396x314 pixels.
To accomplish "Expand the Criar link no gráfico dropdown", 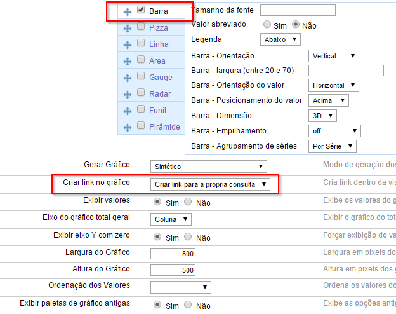I will pyautogui.click(x=210, y=184).
